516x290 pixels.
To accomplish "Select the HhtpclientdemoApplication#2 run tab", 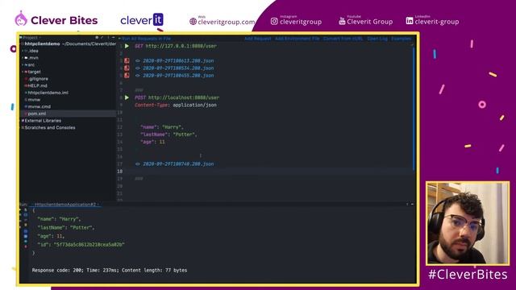I will point(65,205).
